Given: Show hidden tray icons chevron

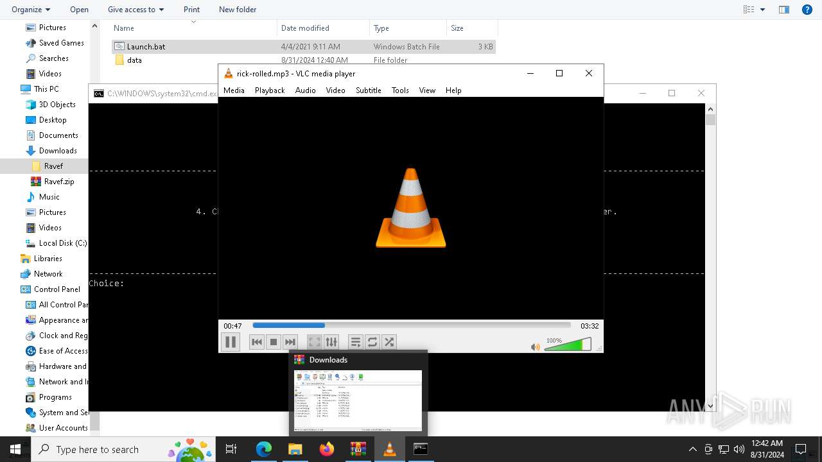Looking at the screenshot, I should pyautogui.click(x=692, y=449).
